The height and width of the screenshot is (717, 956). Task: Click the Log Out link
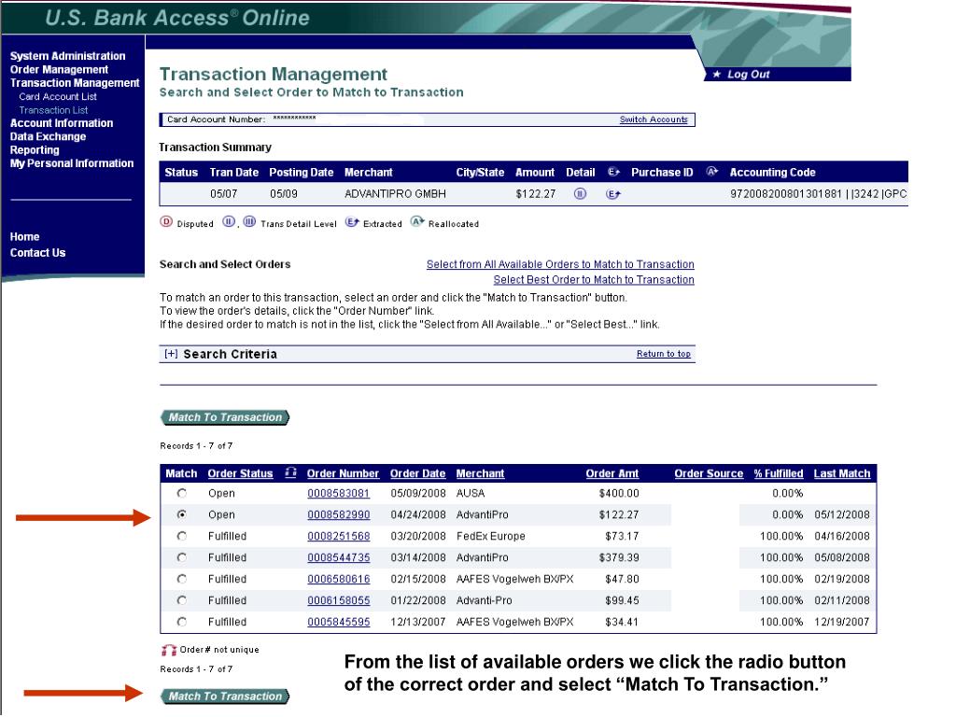(749, 75)
